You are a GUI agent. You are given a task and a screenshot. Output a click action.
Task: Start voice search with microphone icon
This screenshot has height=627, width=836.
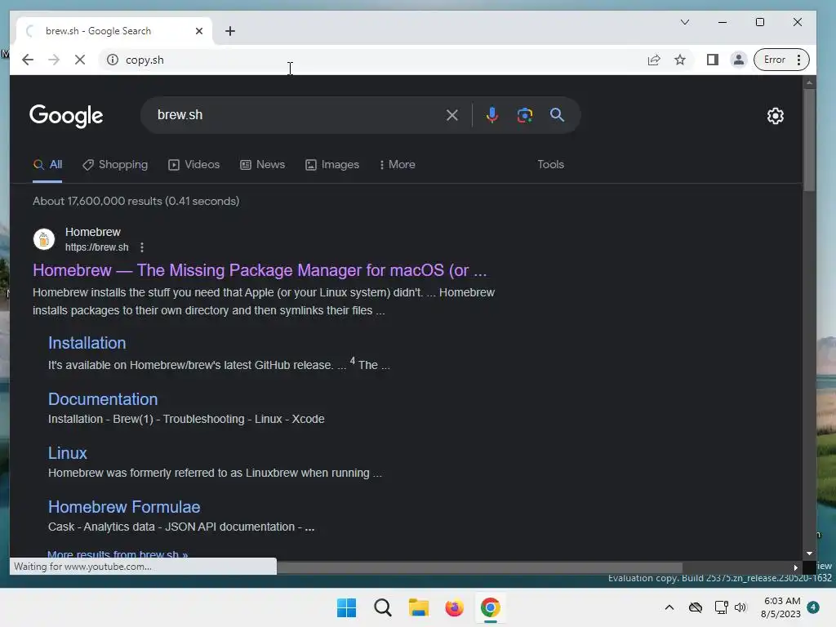[x=492, y=114]
